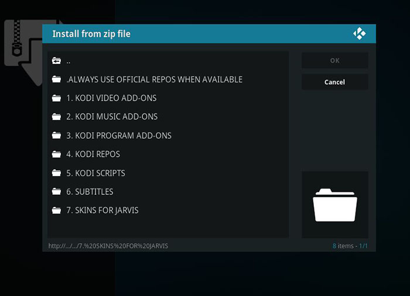
Task: Click folder icon beside 5. KODI SCRIPTS
Action: [x=56, y=173]
